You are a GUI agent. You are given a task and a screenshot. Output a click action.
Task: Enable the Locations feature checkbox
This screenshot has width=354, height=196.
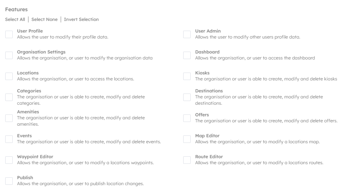pos(9,76)
